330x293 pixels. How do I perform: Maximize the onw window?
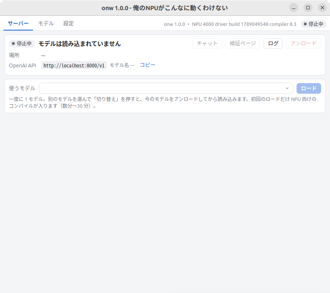(x=308, y=8)
